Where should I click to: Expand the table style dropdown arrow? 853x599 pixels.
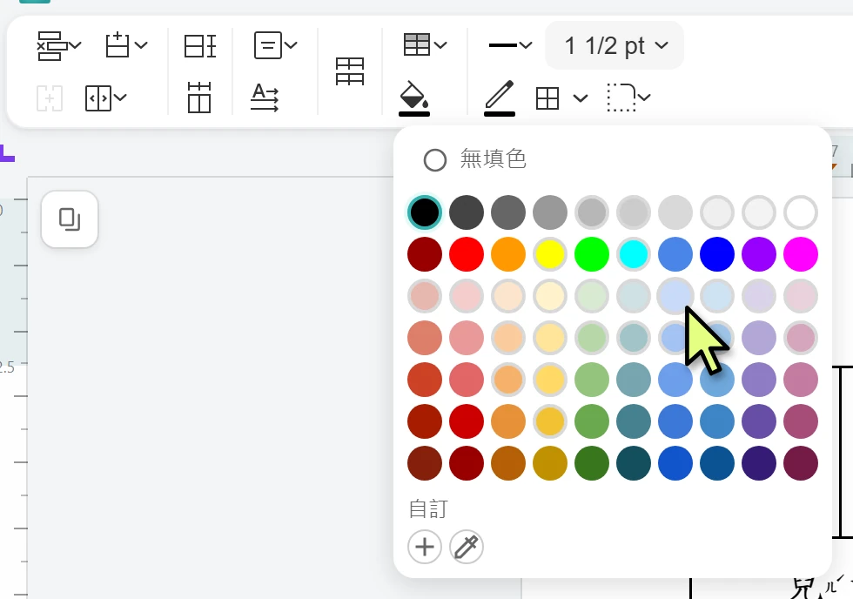coord(440,45)
